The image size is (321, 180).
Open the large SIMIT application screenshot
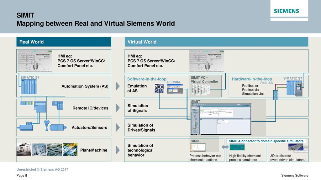pos(221,119)
